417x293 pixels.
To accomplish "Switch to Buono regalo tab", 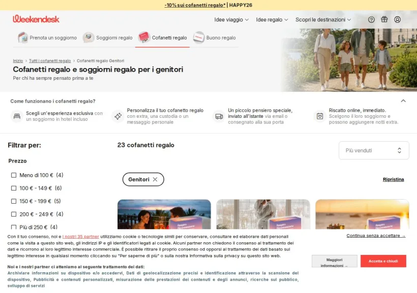I will coord(215,38).
